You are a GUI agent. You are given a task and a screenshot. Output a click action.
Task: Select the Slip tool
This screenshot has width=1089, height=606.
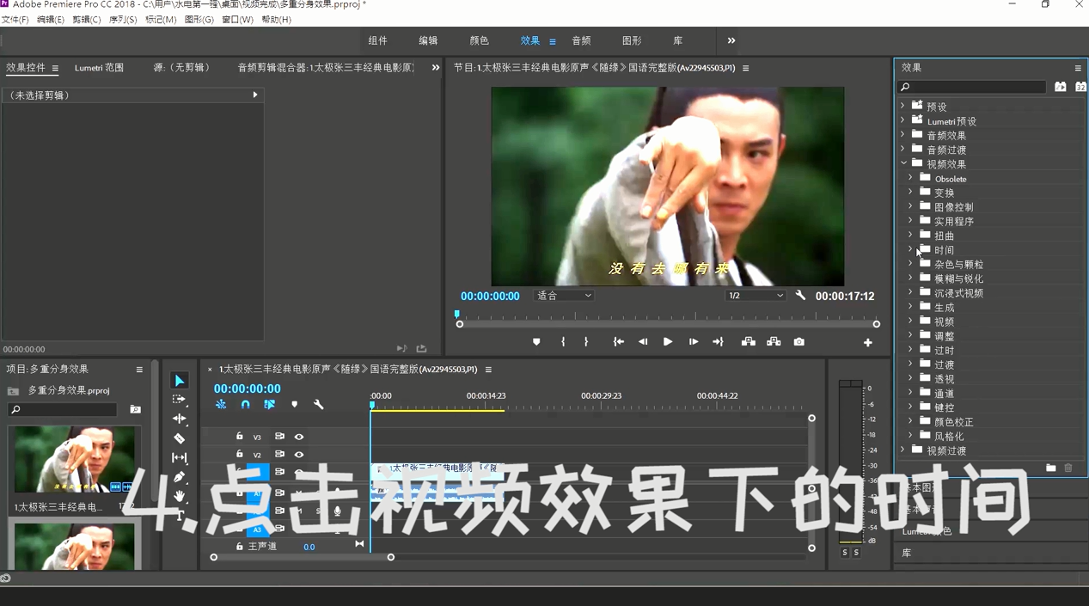179,457
